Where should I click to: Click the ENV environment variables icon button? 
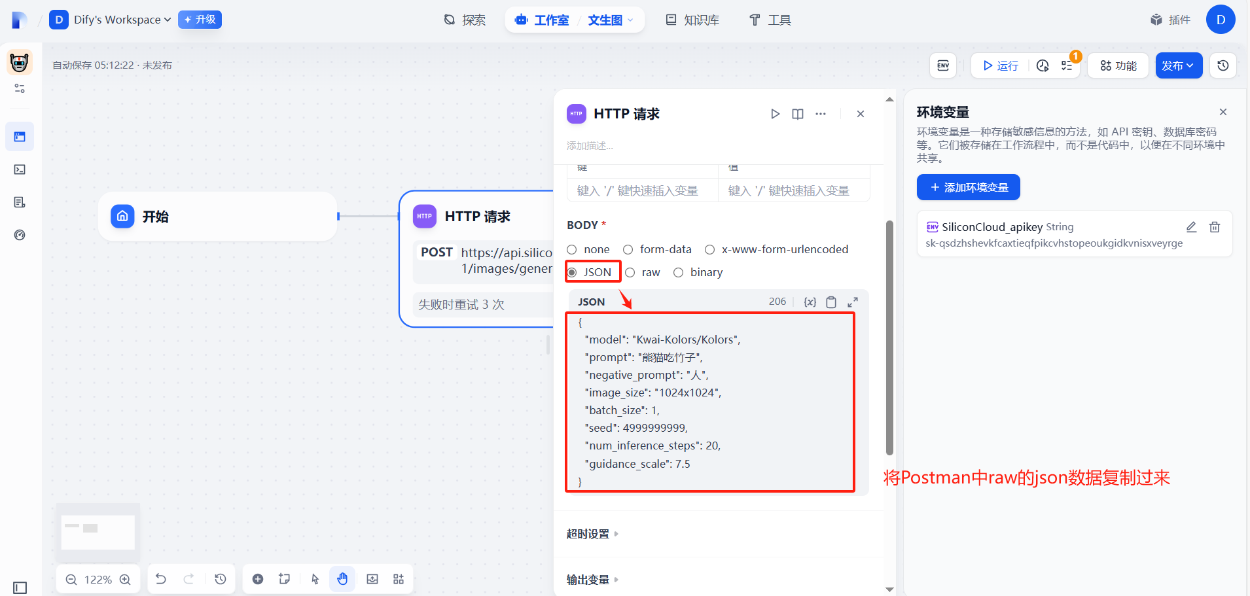tap(943, 65)
